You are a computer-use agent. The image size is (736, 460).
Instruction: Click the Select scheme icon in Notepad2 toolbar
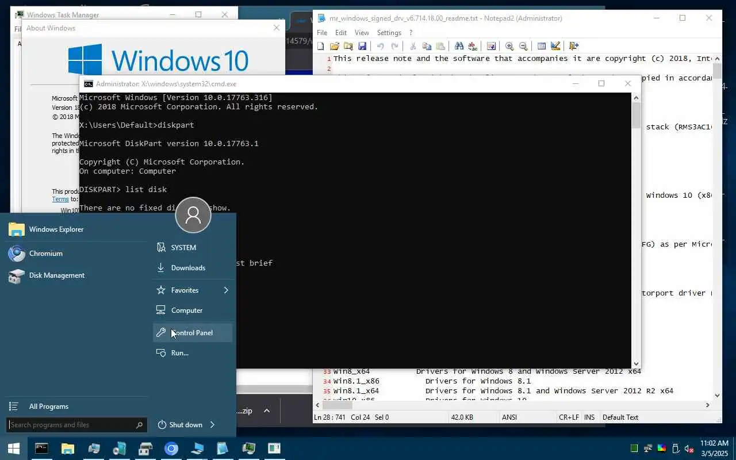point(541,46)
